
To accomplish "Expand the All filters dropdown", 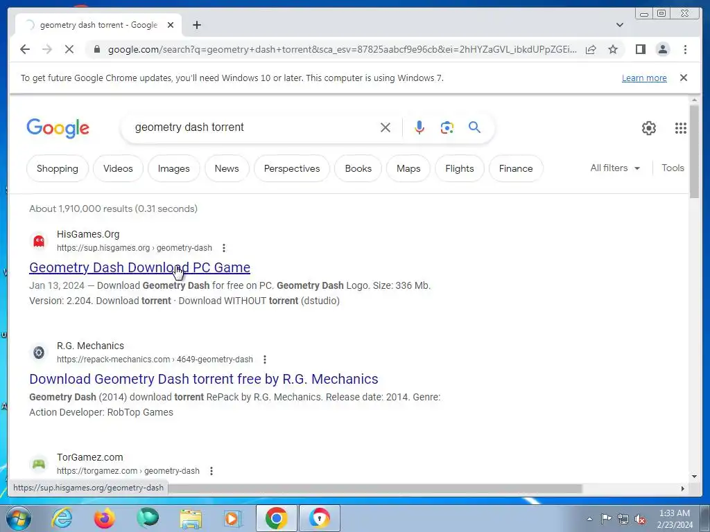I will pyautogui.click(x=615, y=168).
